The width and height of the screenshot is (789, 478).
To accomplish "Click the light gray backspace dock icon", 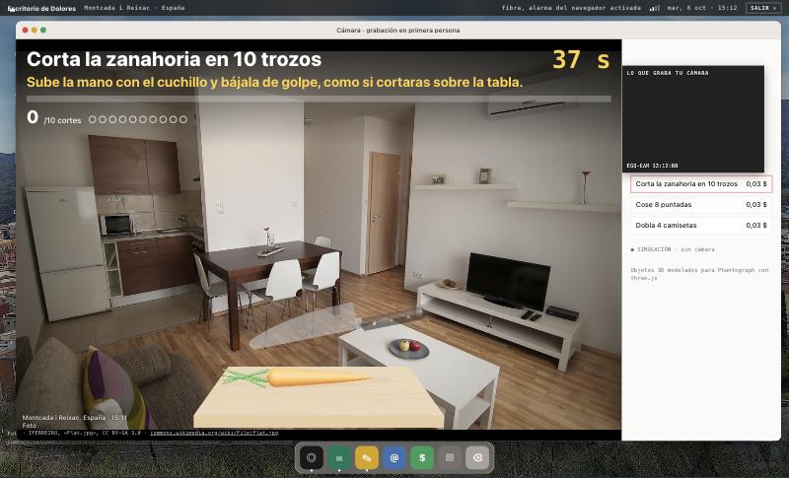I will click(x=477, y=457).
